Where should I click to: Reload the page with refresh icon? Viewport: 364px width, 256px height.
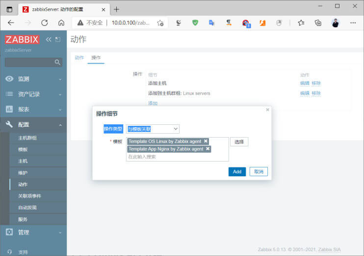(45, 23)
